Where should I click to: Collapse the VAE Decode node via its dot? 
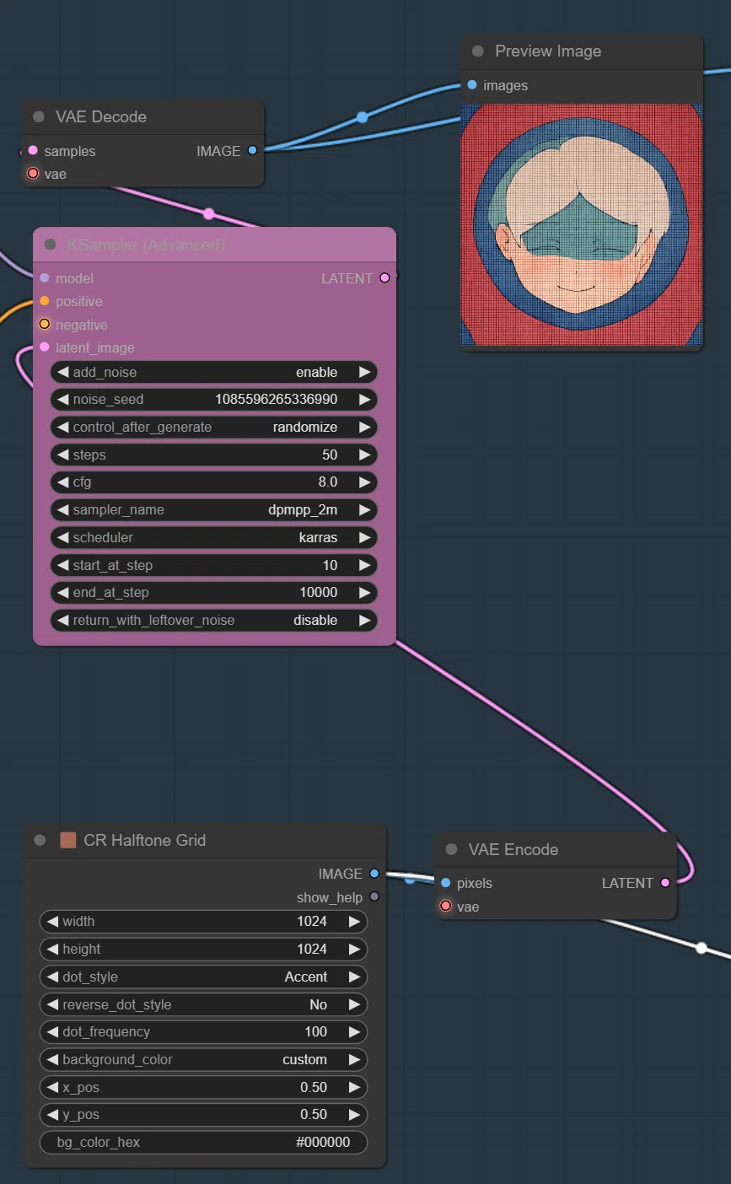[x=39, y=117]
